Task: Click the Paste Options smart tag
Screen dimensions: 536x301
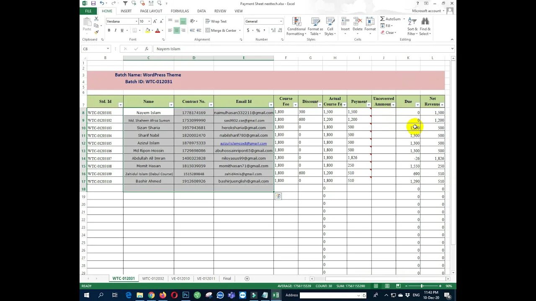Action: pyautogui.click(x=278, y=196)
